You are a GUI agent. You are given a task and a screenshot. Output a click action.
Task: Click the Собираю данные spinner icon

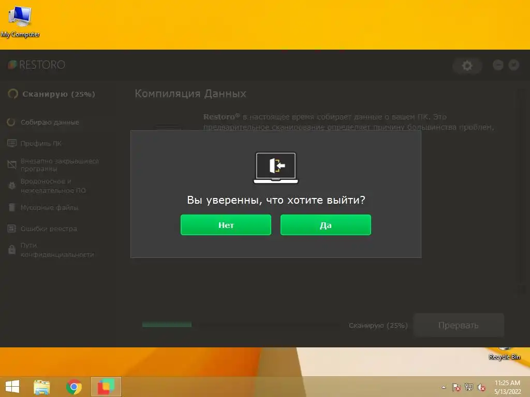[11, 122]
